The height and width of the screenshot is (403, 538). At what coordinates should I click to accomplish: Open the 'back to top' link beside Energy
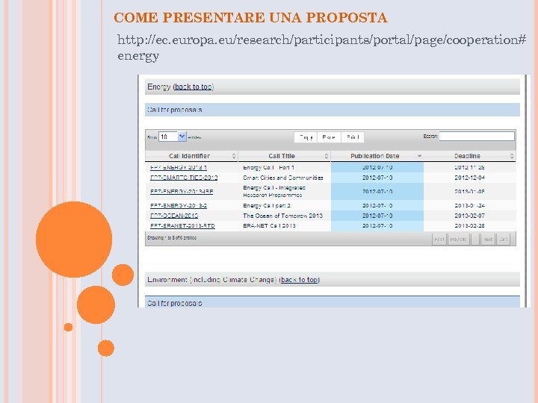194,87
